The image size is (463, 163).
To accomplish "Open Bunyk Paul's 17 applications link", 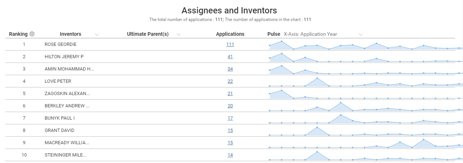I will (230, 118).
